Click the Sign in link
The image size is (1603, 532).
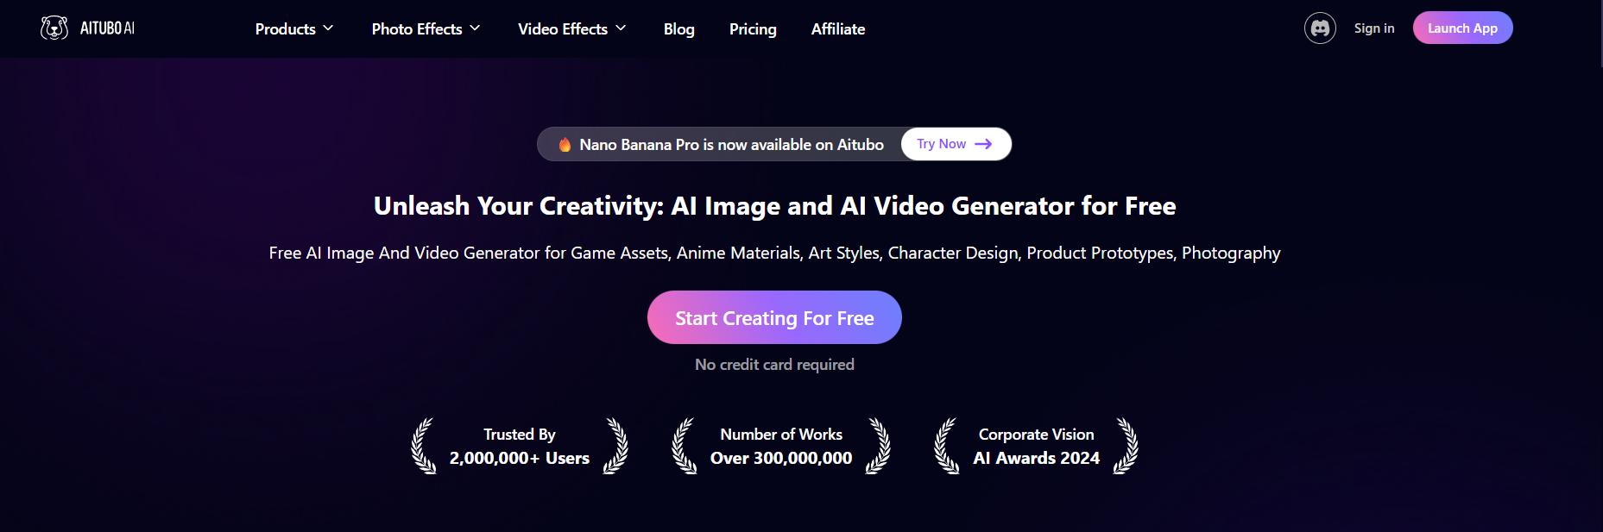click(x=1374, y=28)
